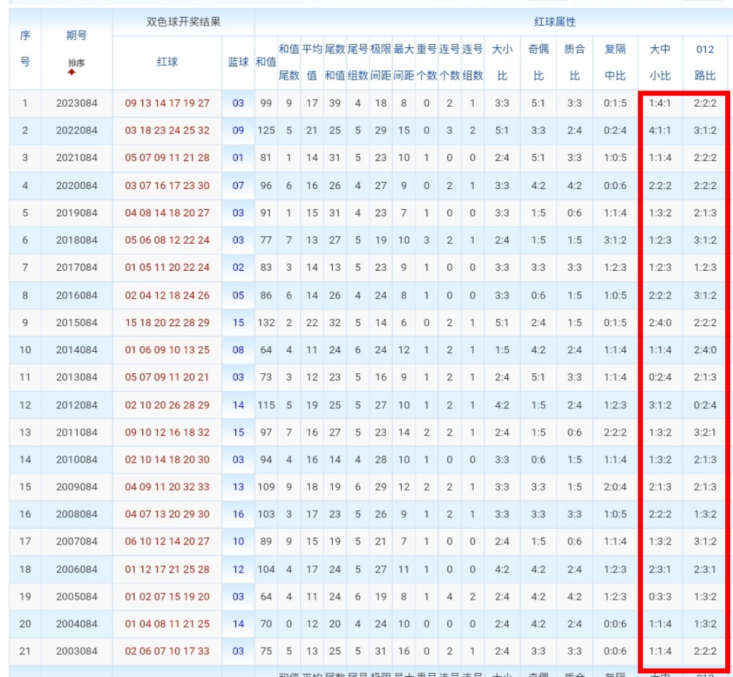This screenshot has width=733, height=677.
Task: Click 2:0:4 ratio in row 2009084
Action: pos(615,487)
